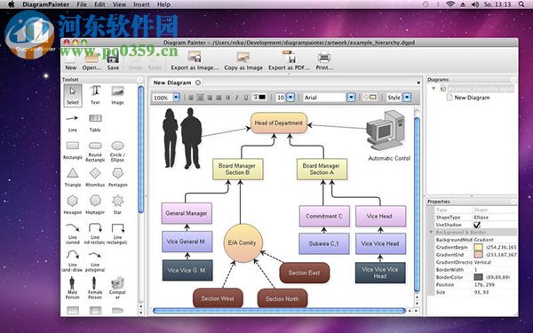Select New Diagram in Diagrams tree
The height and width of the screenshot is (333, 533).
pyautogui.click(x=472, y=98)
